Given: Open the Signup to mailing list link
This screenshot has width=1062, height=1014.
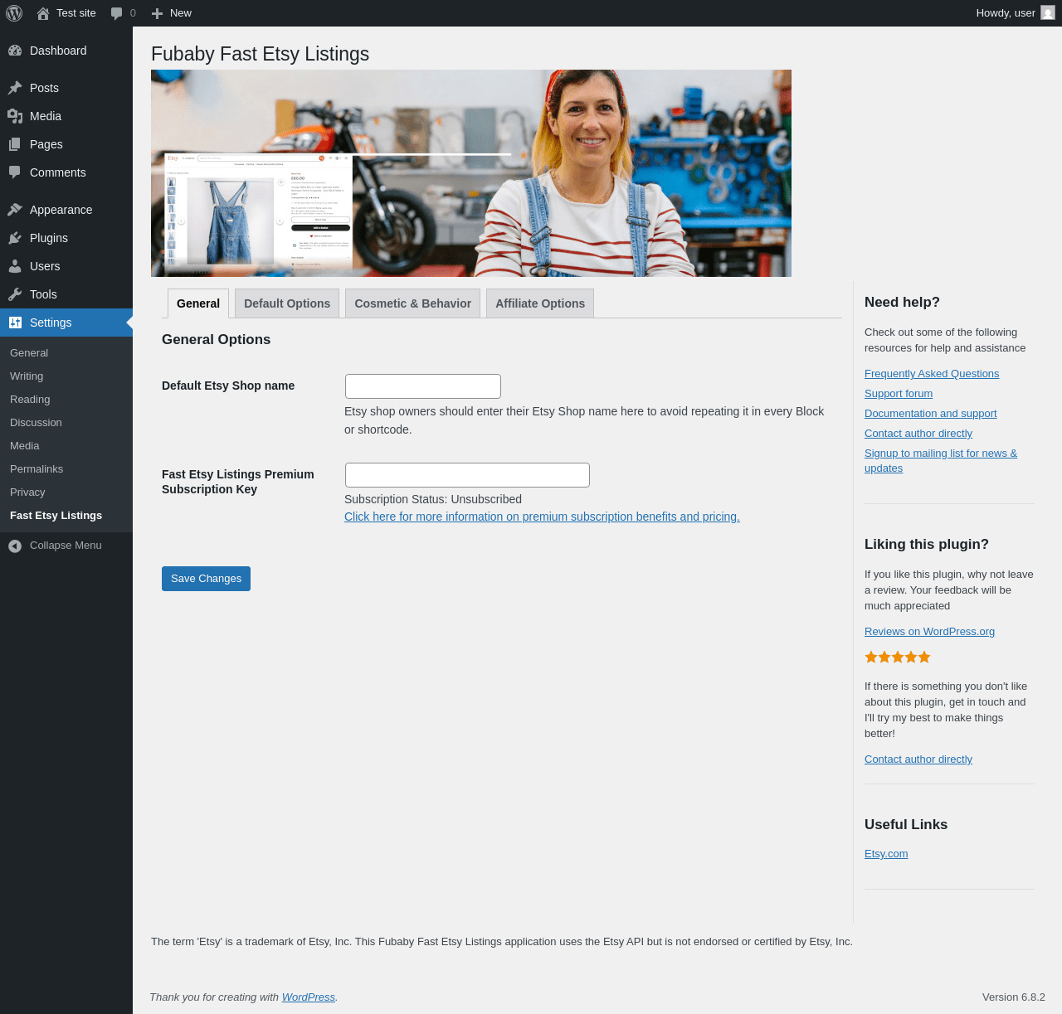Looking at the screenshot, I should pos(941,461).
